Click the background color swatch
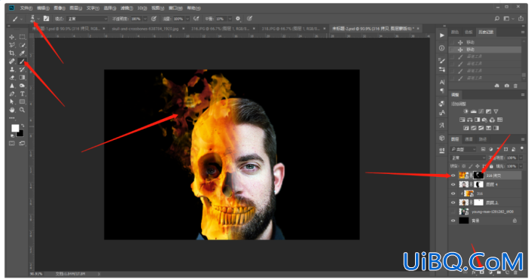Screen dimensions: 531x280 click(x=20, y=133)
